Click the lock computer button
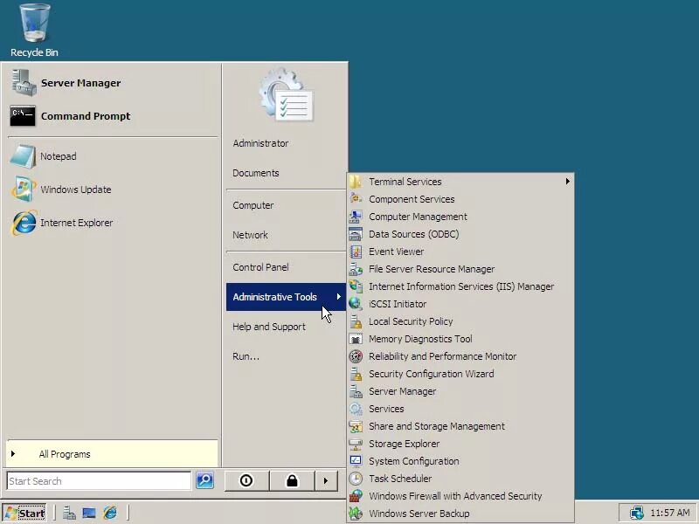The image size is (699, 524). (292, 481)
